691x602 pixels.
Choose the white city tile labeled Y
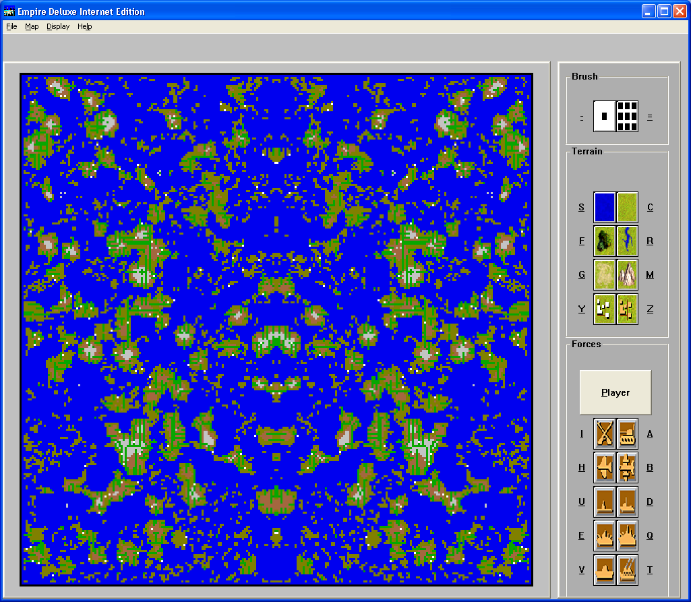(604, 309)
